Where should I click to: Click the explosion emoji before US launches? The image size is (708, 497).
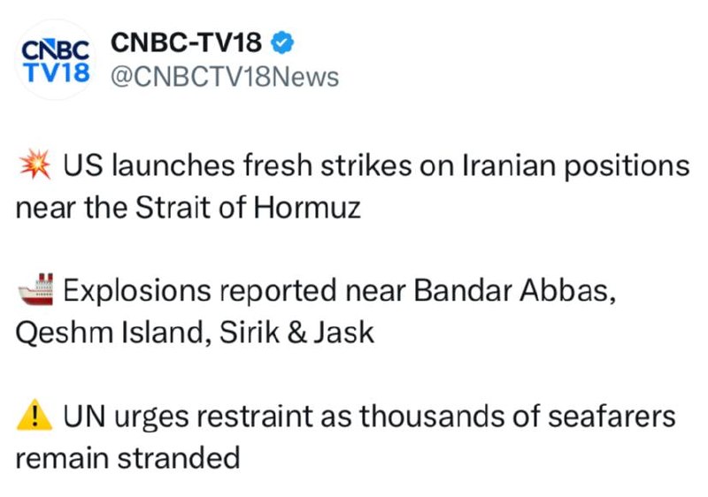(35, 165)
